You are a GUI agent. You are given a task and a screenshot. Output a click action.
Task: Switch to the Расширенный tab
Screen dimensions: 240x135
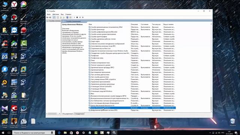tap(67, 114)
